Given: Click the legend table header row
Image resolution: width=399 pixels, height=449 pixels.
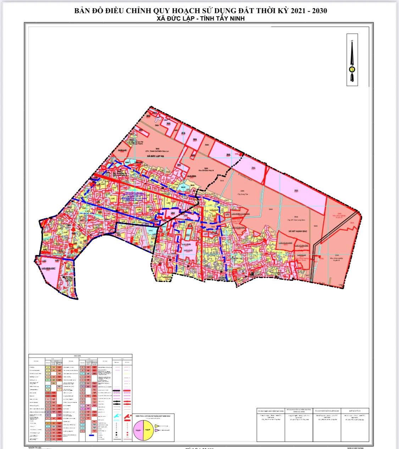Looking at the screenshot, I should (80, 356).
